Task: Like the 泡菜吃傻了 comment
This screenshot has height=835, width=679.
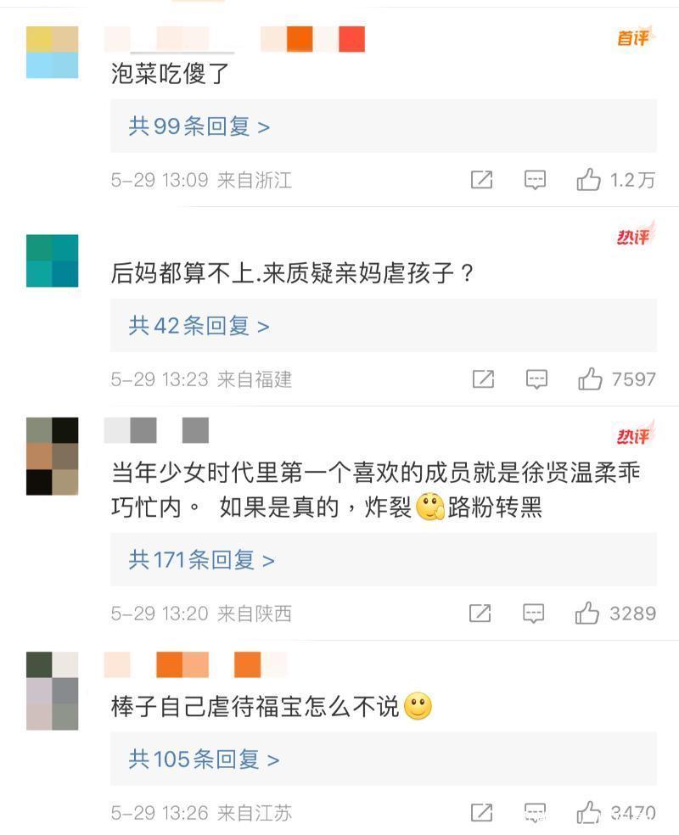Action: pos(588,179)
